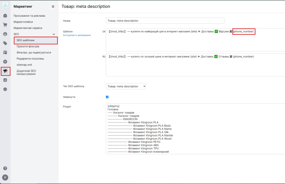Viewport: 285px width, 184px height.
Task: Open sitemap.xml submenu item
Action: click(24, 65)
